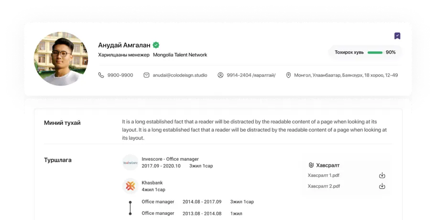This screenshot has width=436, height=220.
Task: Open the Khasbank company logo
Action: click(x=130, y=186)
